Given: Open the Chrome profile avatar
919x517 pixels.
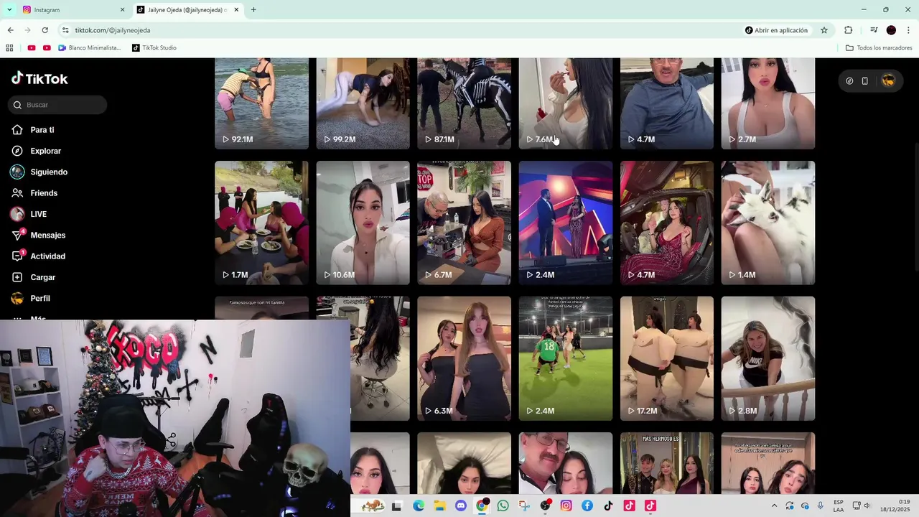Looking at the screenshot, I should [891, 30].
